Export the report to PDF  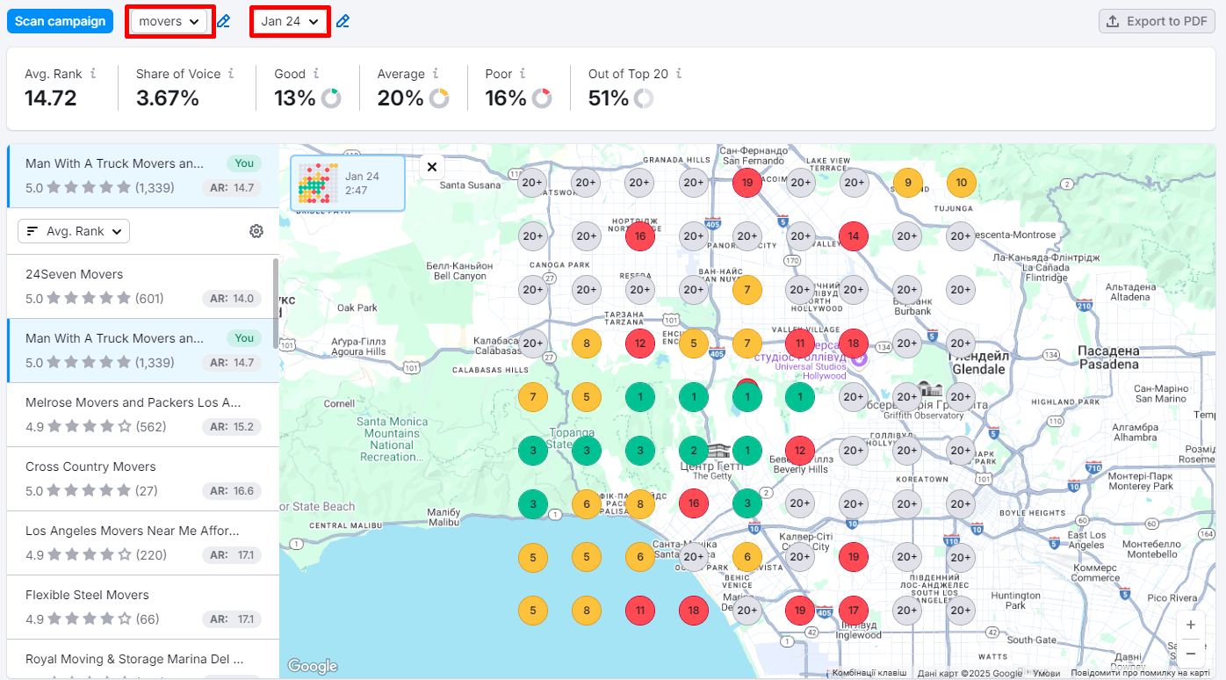1157,21
